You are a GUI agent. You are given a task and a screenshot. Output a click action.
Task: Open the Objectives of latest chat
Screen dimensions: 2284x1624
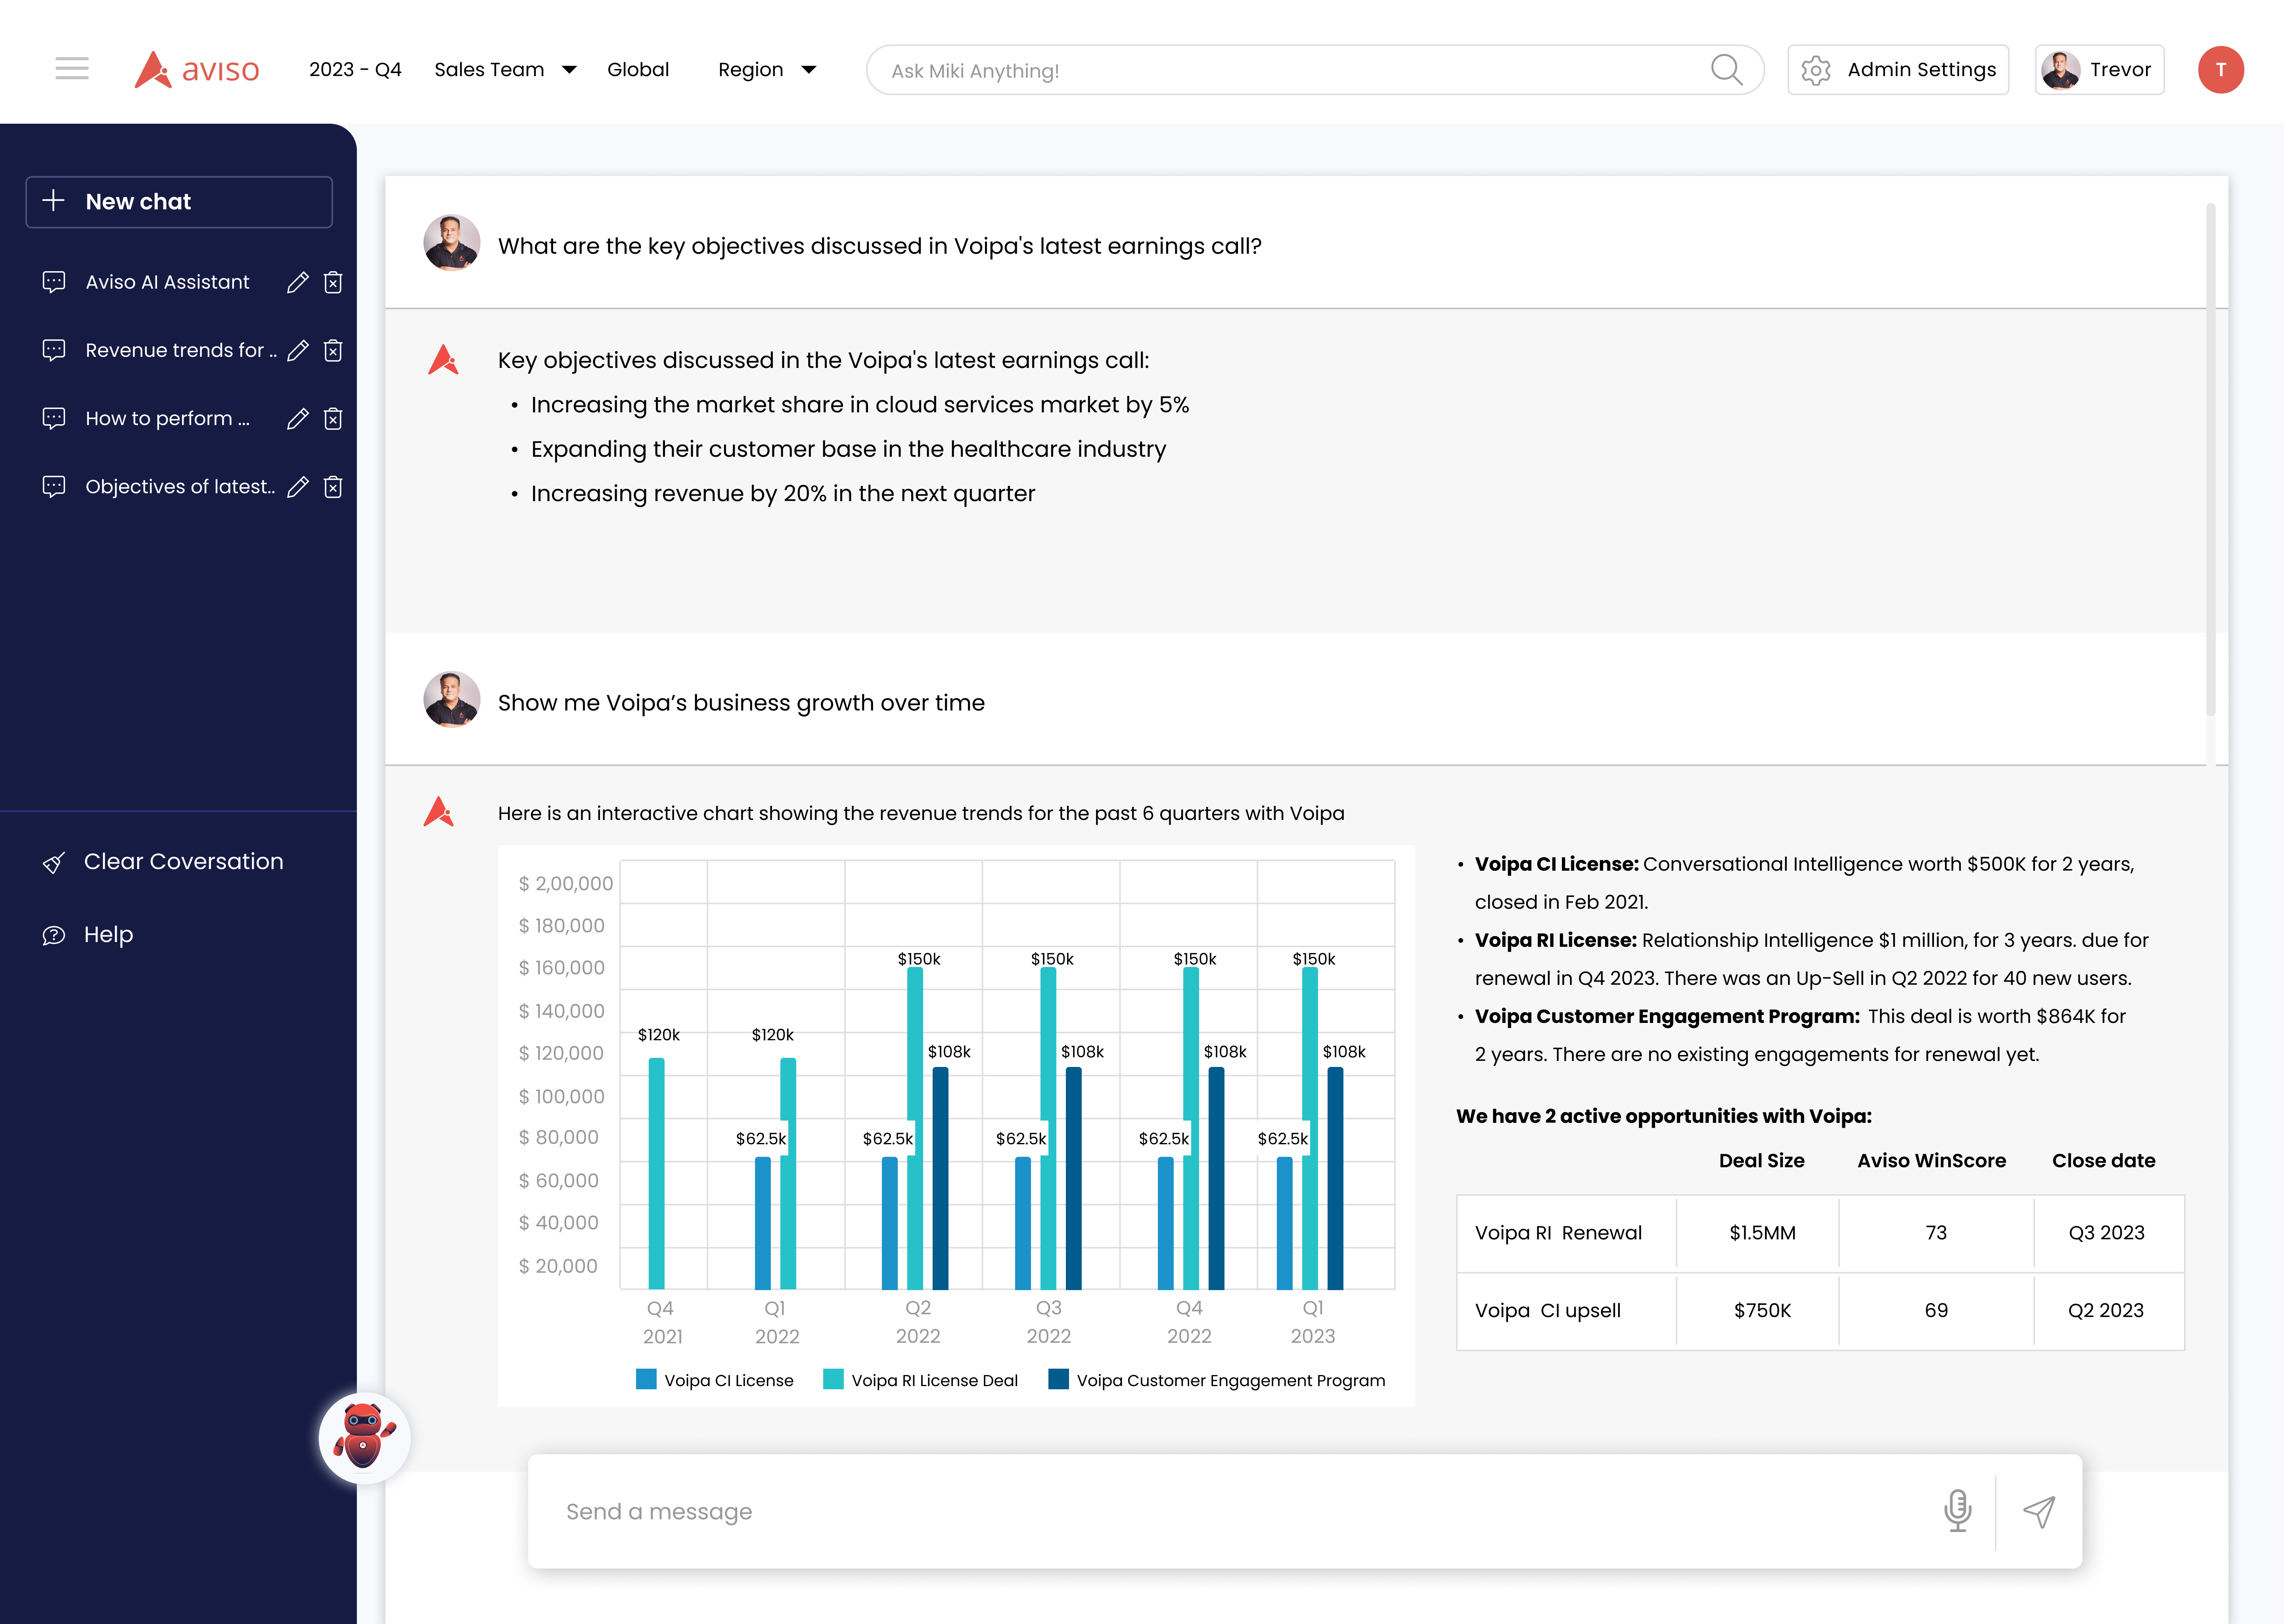click(180, 487)
